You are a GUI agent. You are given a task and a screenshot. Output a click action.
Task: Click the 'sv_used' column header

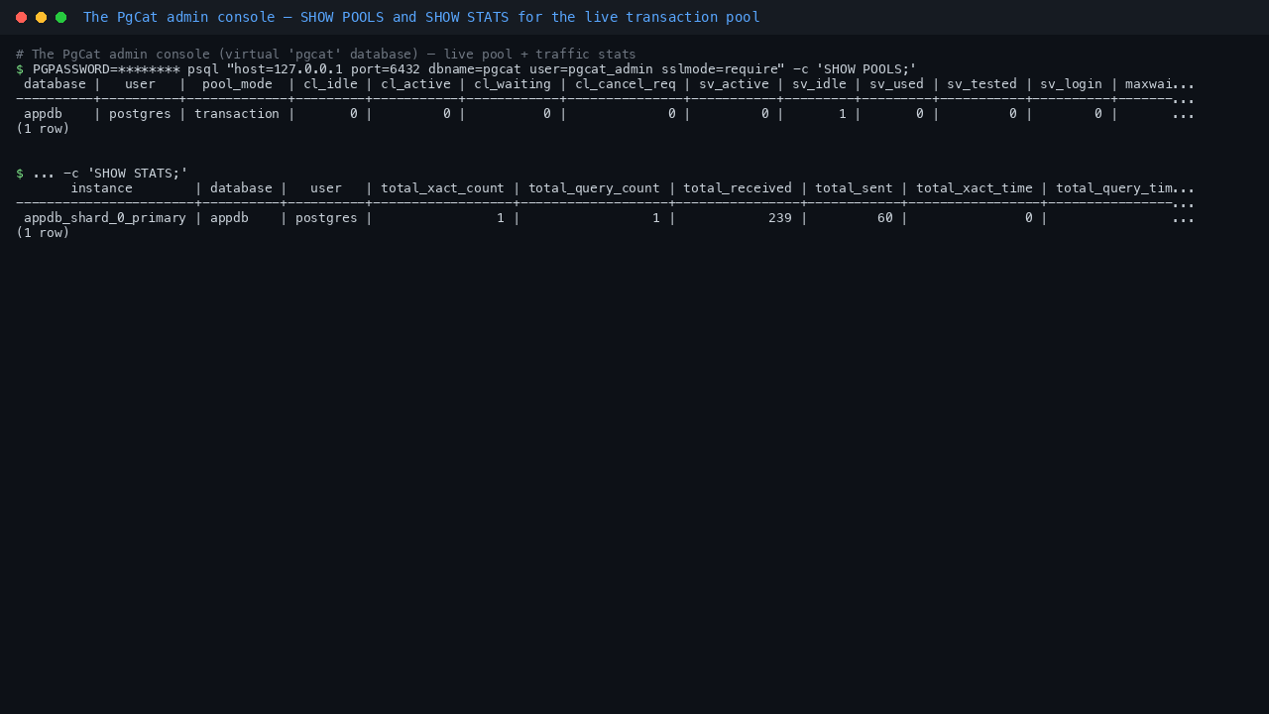click(896, 83)
